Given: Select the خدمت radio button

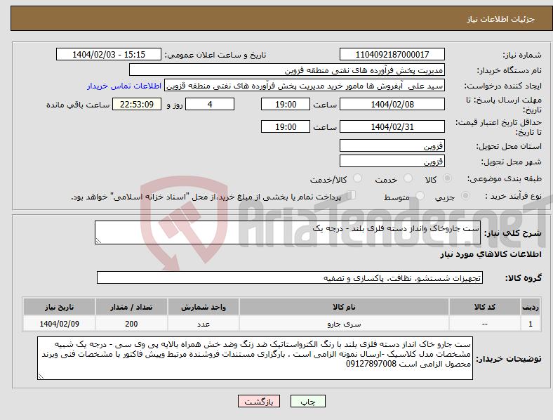Looking at the screenshot, I should click(408, 178).
